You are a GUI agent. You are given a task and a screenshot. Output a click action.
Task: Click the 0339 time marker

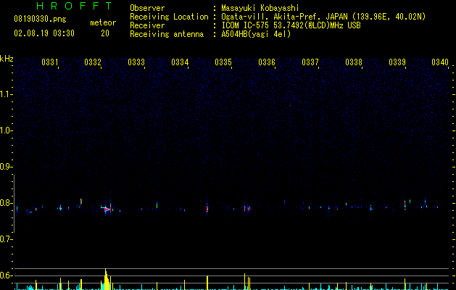[397, 62]
